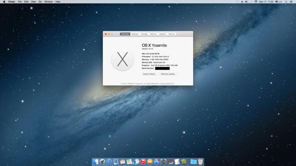Open the Edit menu
Screen dimensions: 296x166
[26, 2]
